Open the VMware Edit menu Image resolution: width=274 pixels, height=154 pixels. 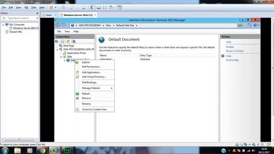point(11,8)
